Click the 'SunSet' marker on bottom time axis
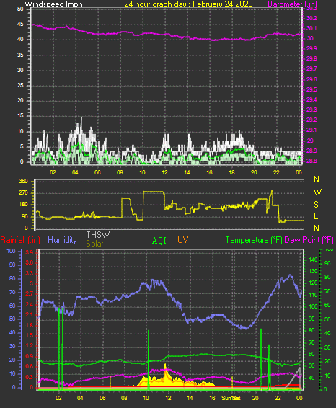This screenshot has width=336, height=408. click(231, 398)
